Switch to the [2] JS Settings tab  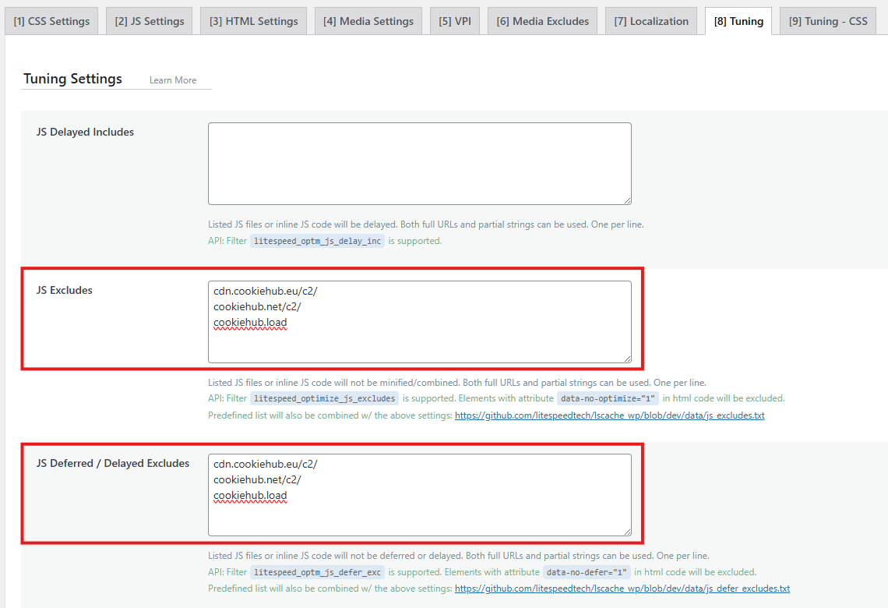click(150, 21)
